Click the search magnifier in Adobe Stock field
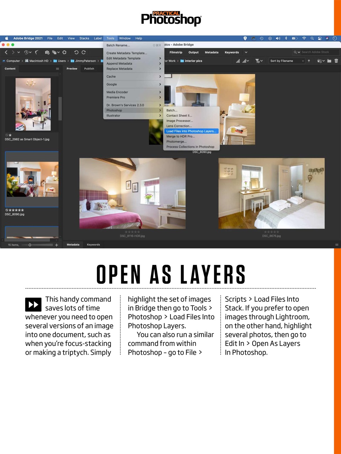Viewport: 341px width, 454px height. pyautogui.click(x=296, y=52)
